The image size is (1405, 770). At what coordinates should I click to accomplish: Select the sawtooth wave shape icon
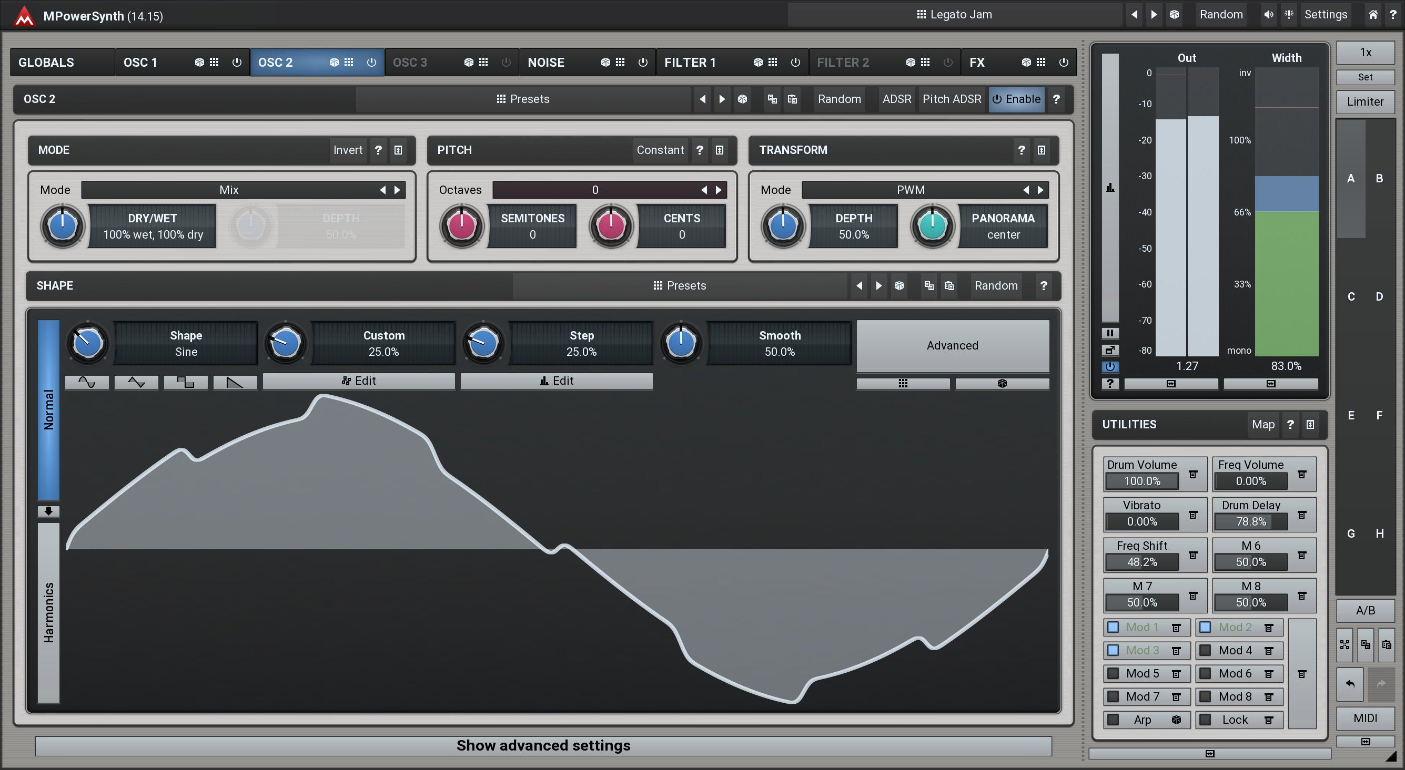(x=235, y=382)
